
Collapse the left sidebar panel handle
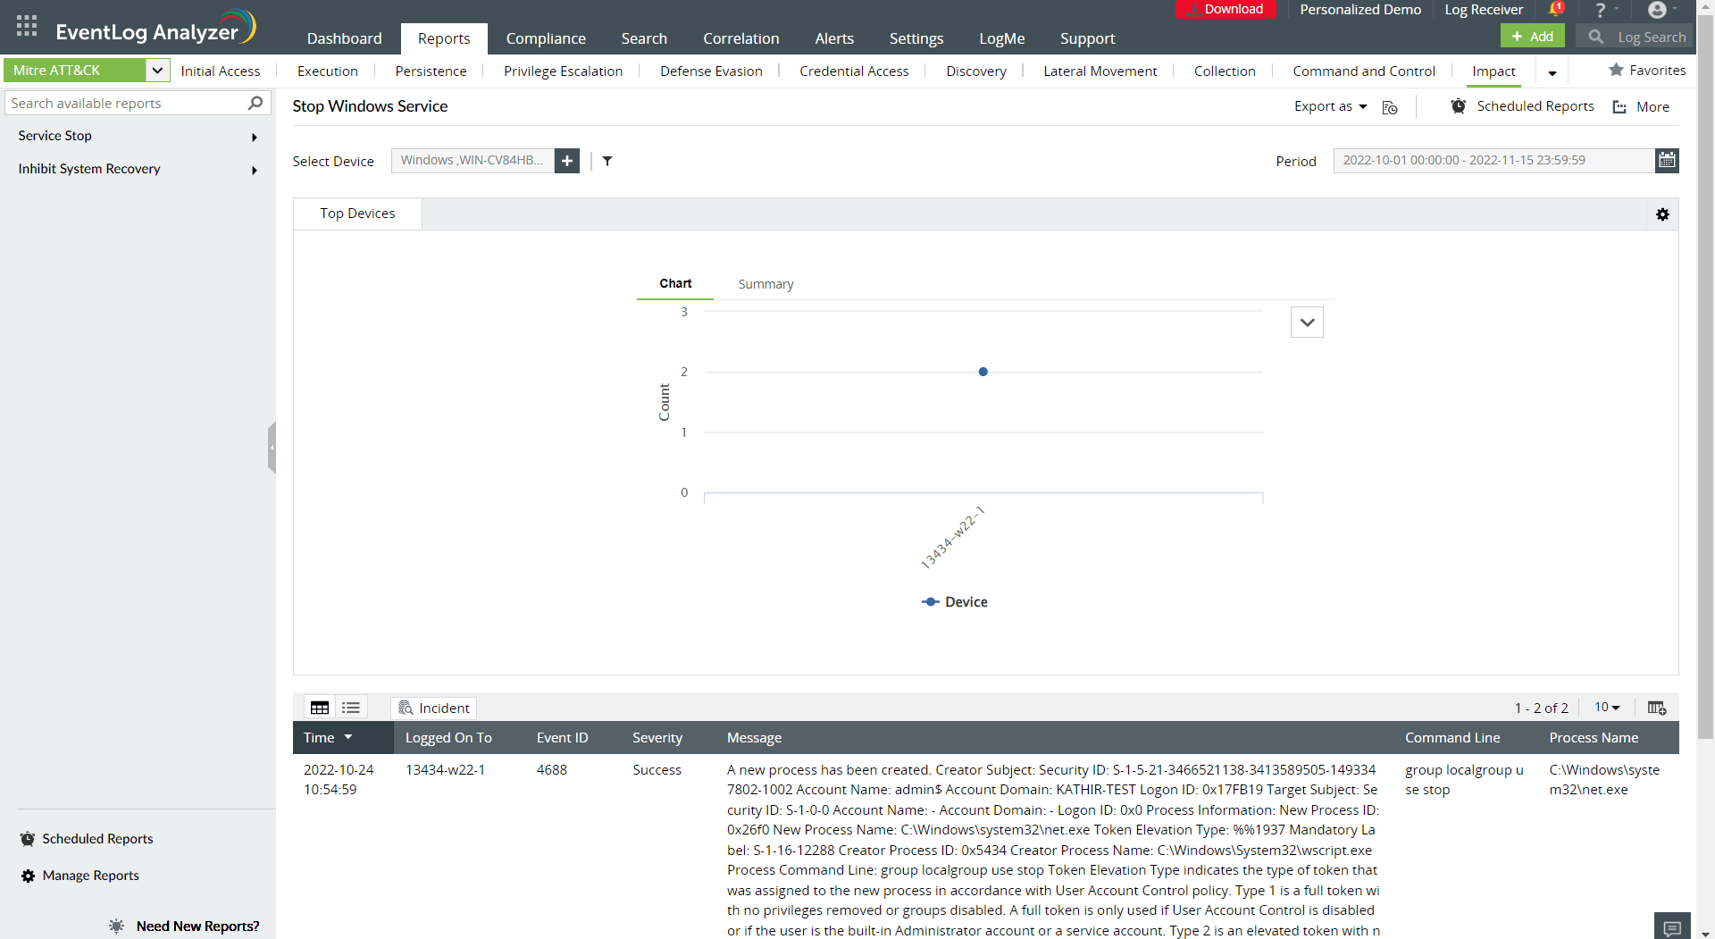272,447
